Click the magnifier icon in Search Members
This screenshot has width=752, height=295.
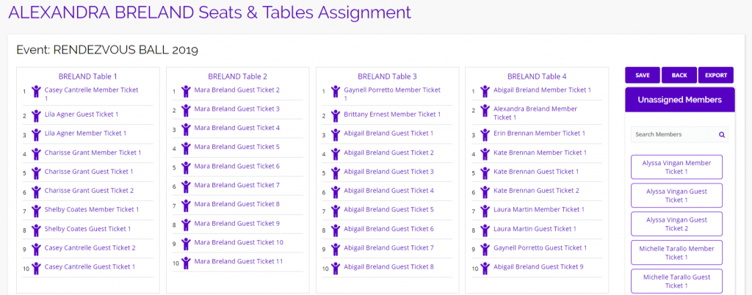(x=721, y=135)
